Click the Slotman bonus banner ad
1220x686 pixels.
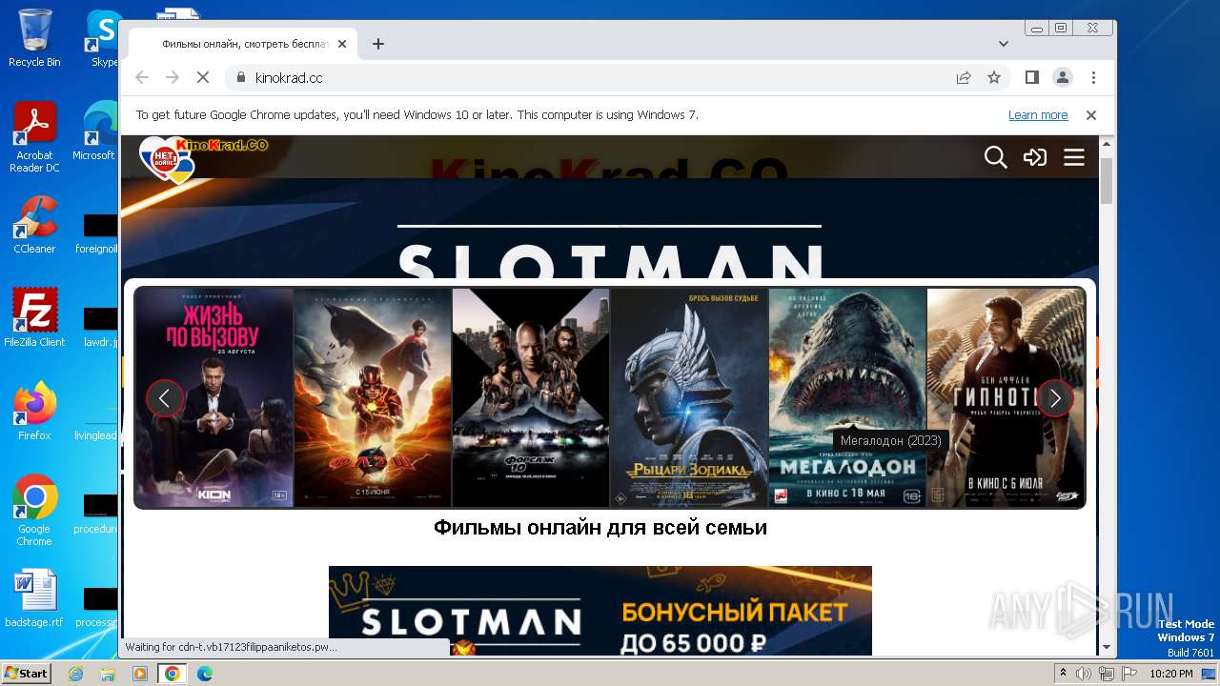point(600,611)
